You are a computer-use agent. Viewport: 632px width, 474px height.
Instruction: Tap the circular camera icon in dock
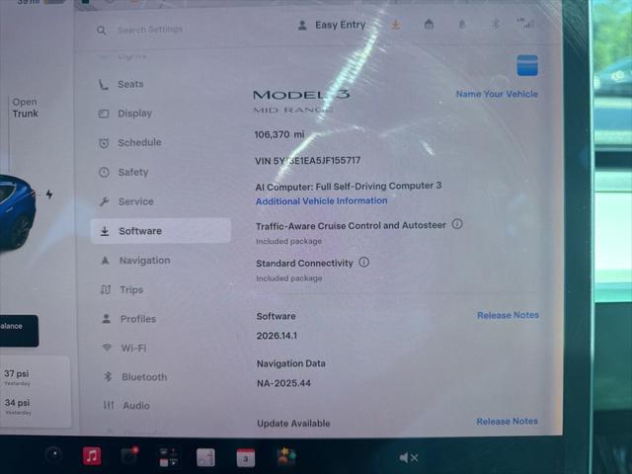(54, 454)
